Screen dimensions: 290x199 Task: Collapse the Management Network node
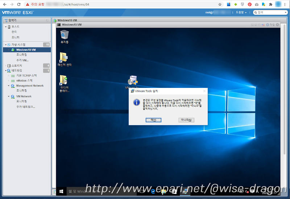(x=9, y=86)
